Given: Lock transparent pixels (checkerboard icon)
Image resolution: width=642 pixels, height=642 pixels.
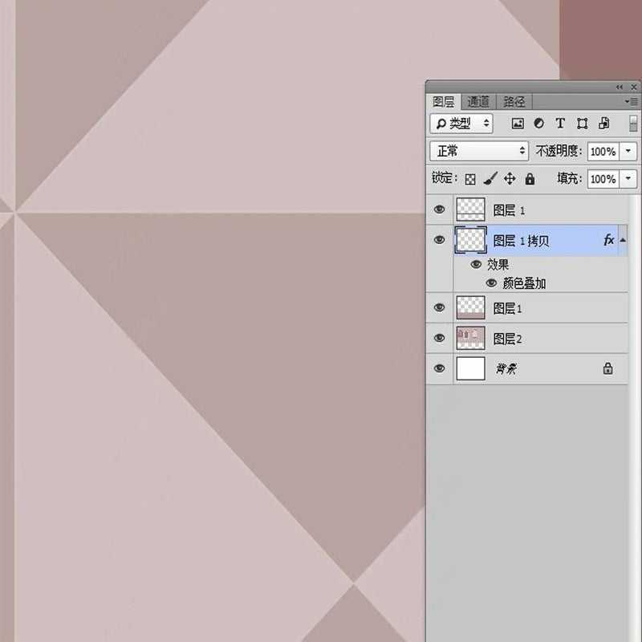Looking at the screenshot, I should [x=470, y=179].
